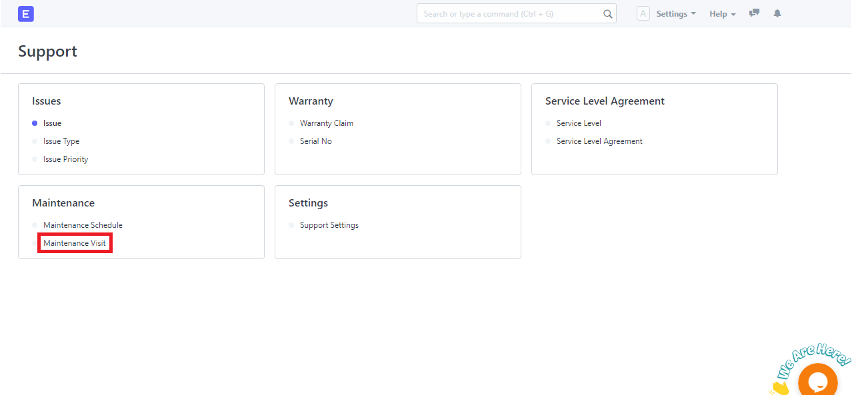Focus the search or command box
Screen dimensions: 854x395
click(517, 13)
